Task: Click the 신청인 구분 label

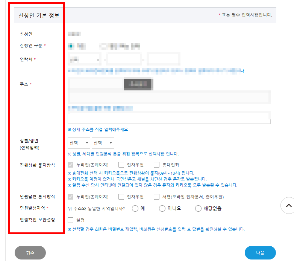Action: pyautogui.click(x=31, y=46)
